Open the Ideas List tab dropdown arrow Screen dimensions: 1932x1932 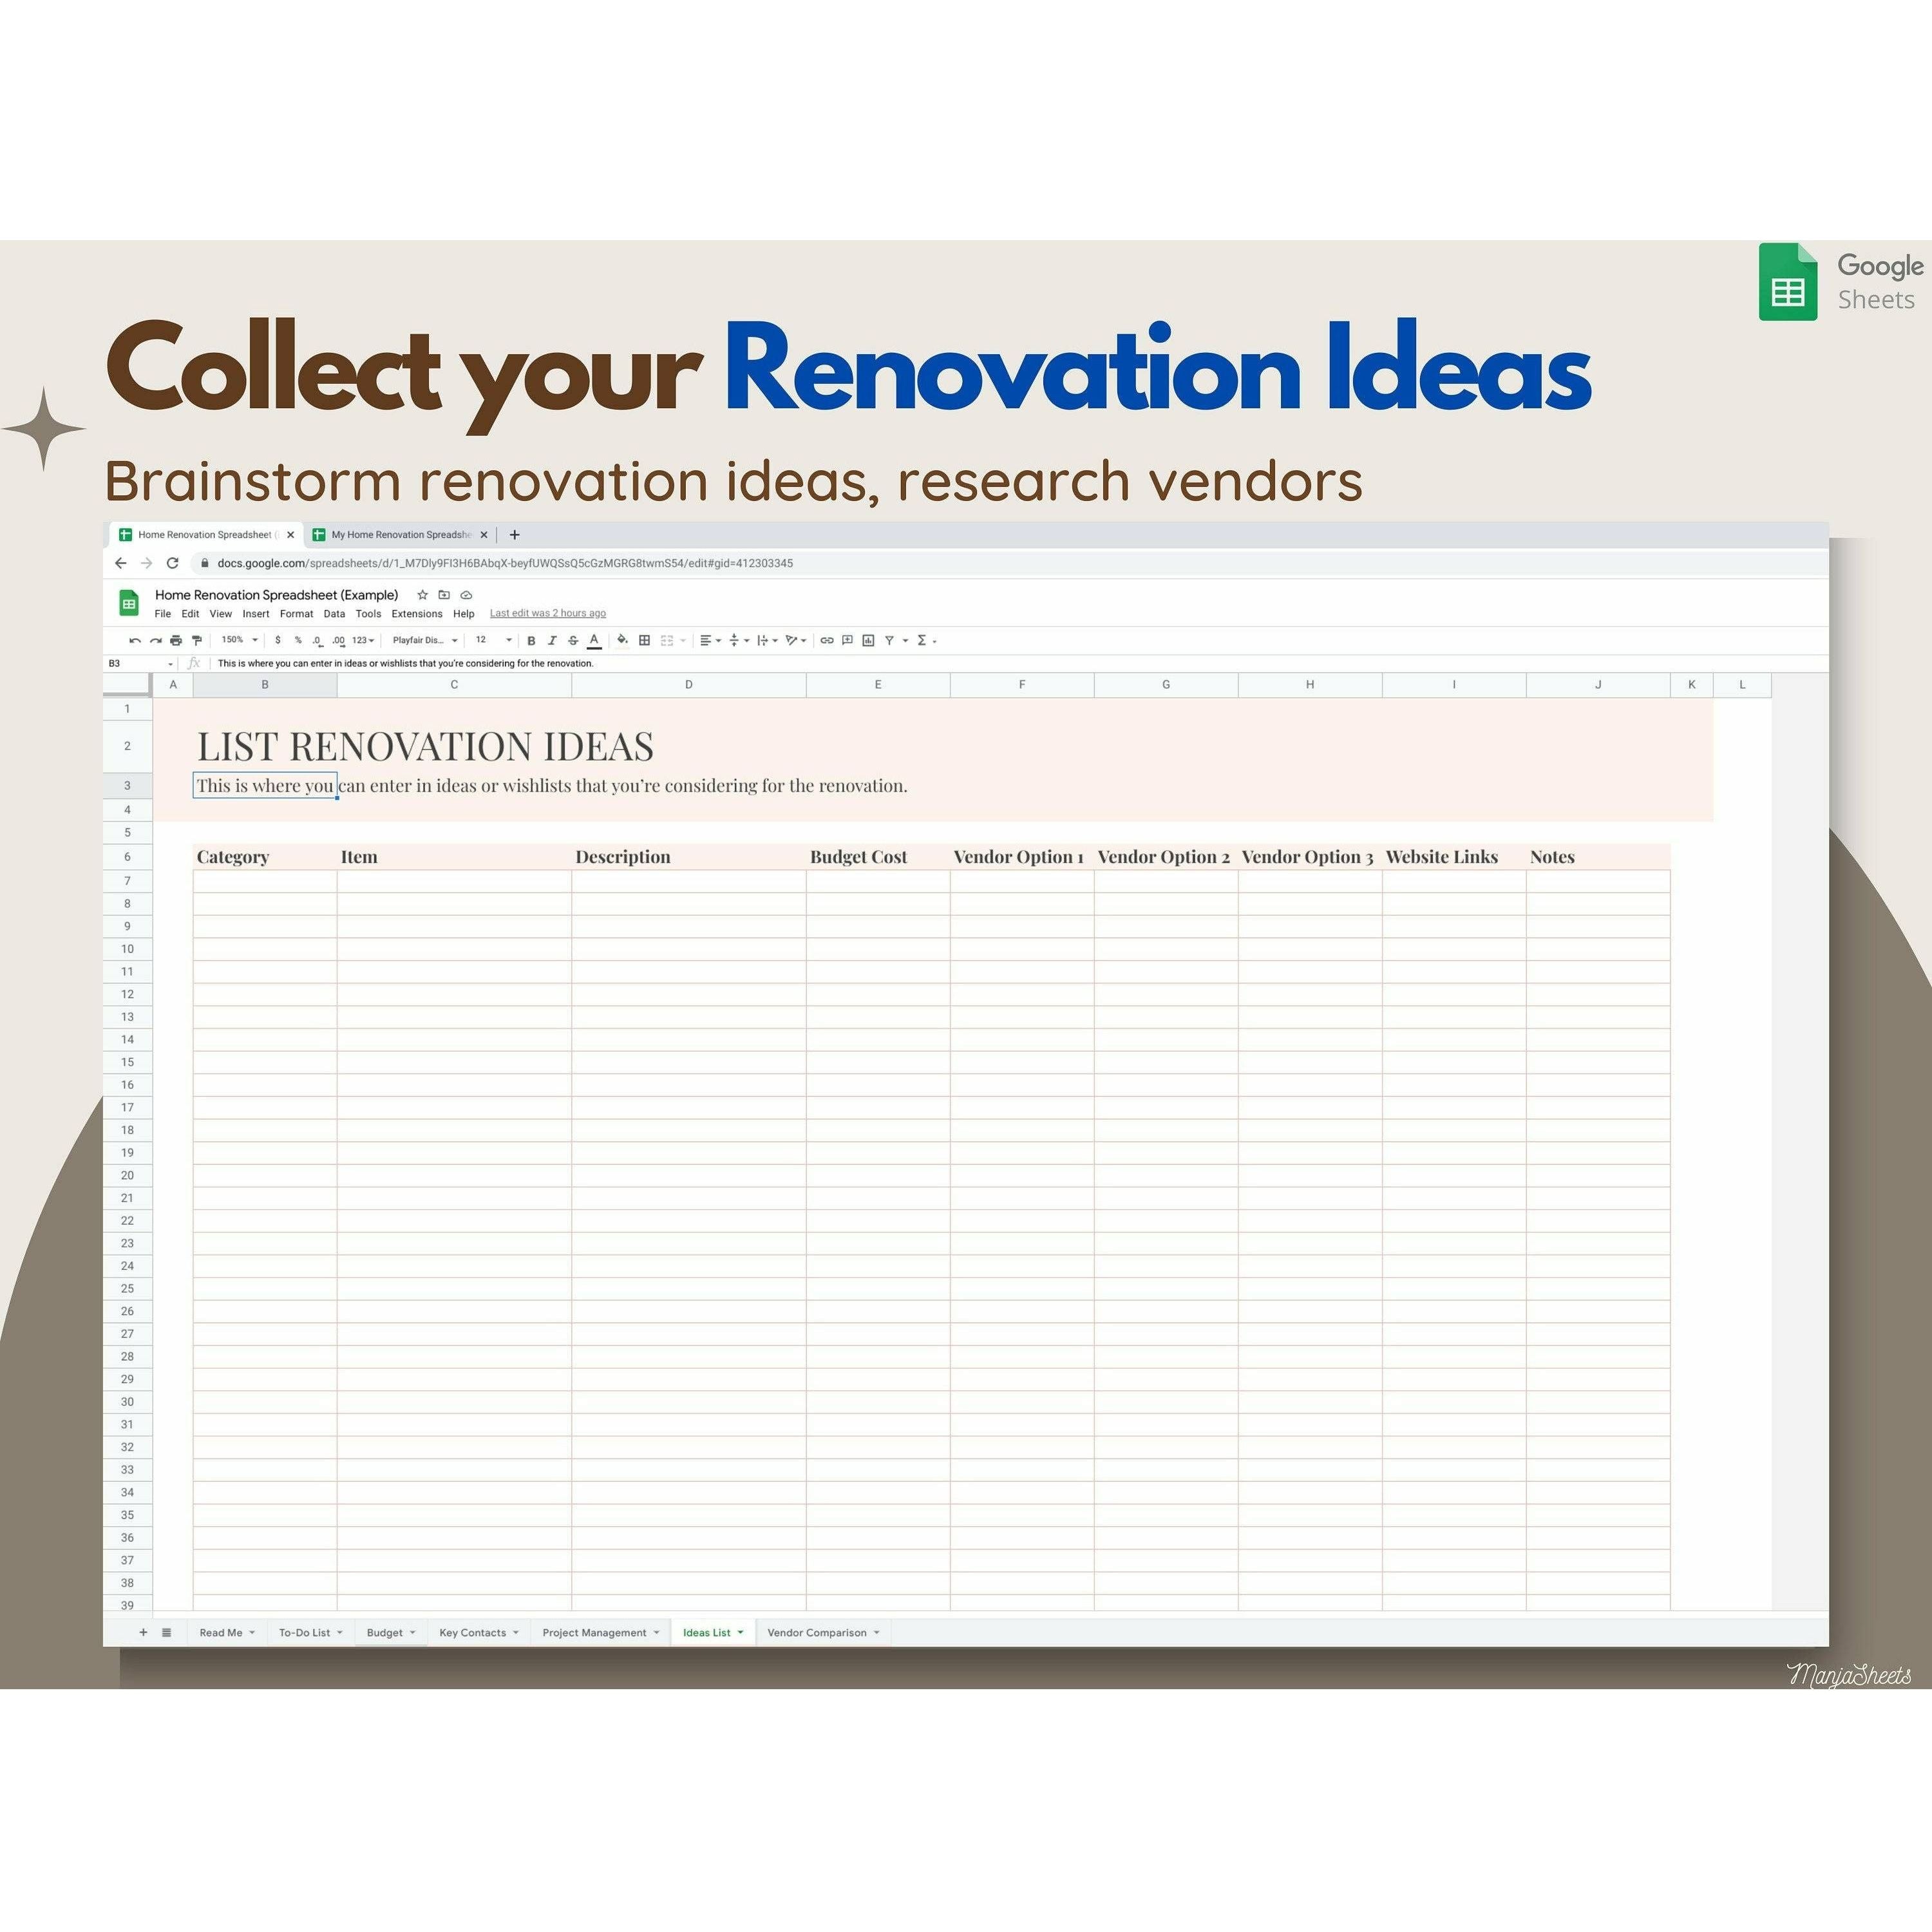click(740, 1632)
